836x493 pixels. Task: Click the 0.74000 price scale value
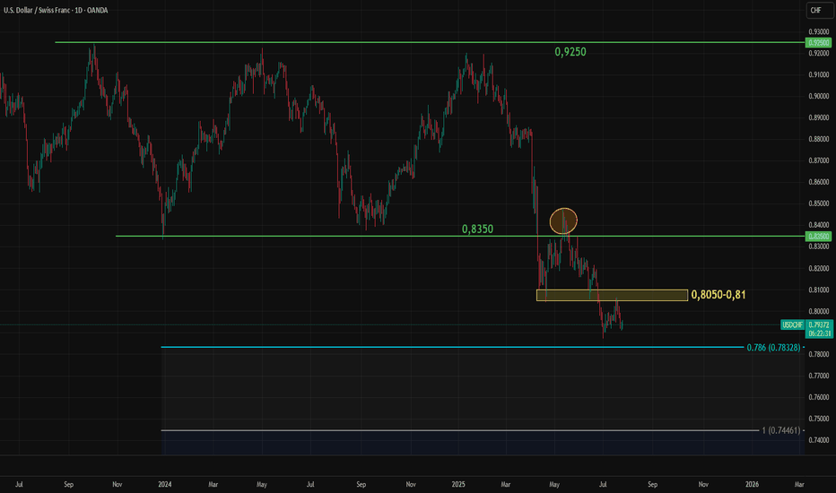(x=818, y=440)
